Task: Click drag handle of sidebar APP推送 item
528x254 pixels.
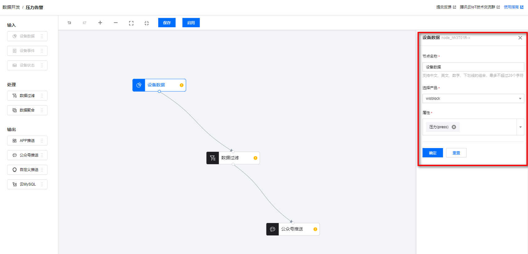Action: [x=42, y=141]
